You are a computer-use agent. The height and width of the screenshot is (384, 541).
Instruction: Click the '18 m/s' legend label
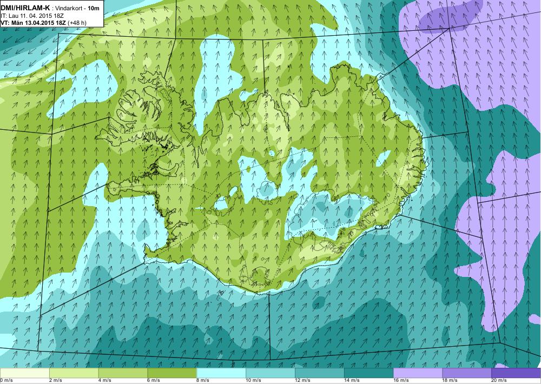pyautogui.click(x=450, y=380)
